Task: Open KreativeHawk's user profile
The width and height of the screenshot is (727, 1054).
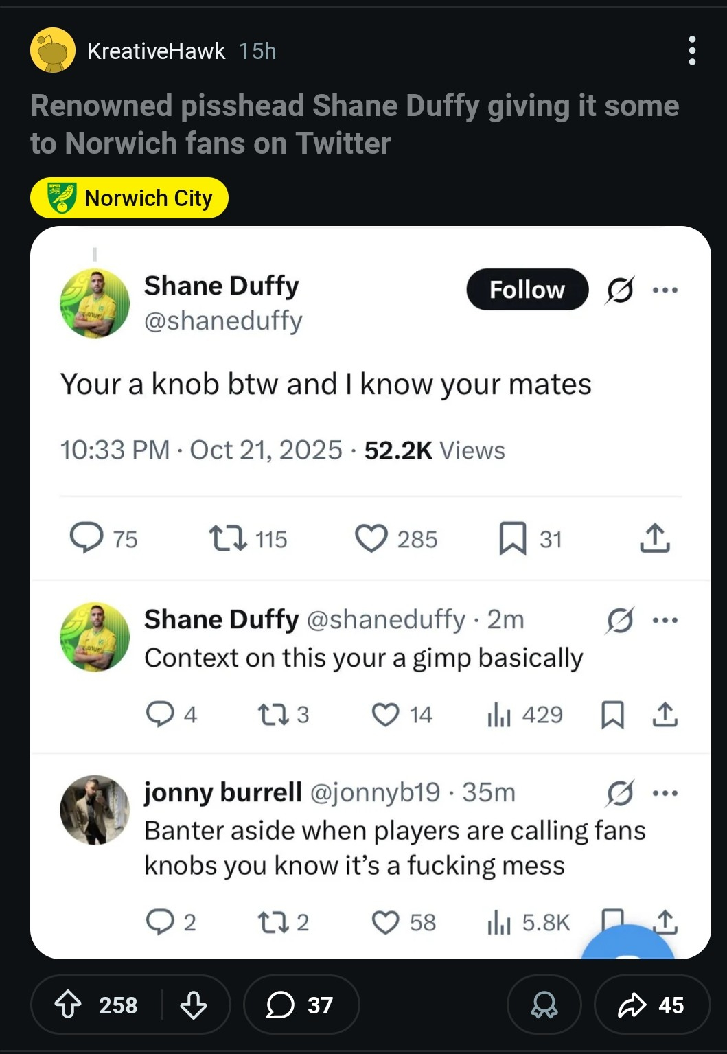Action: (x=157, y=51)
